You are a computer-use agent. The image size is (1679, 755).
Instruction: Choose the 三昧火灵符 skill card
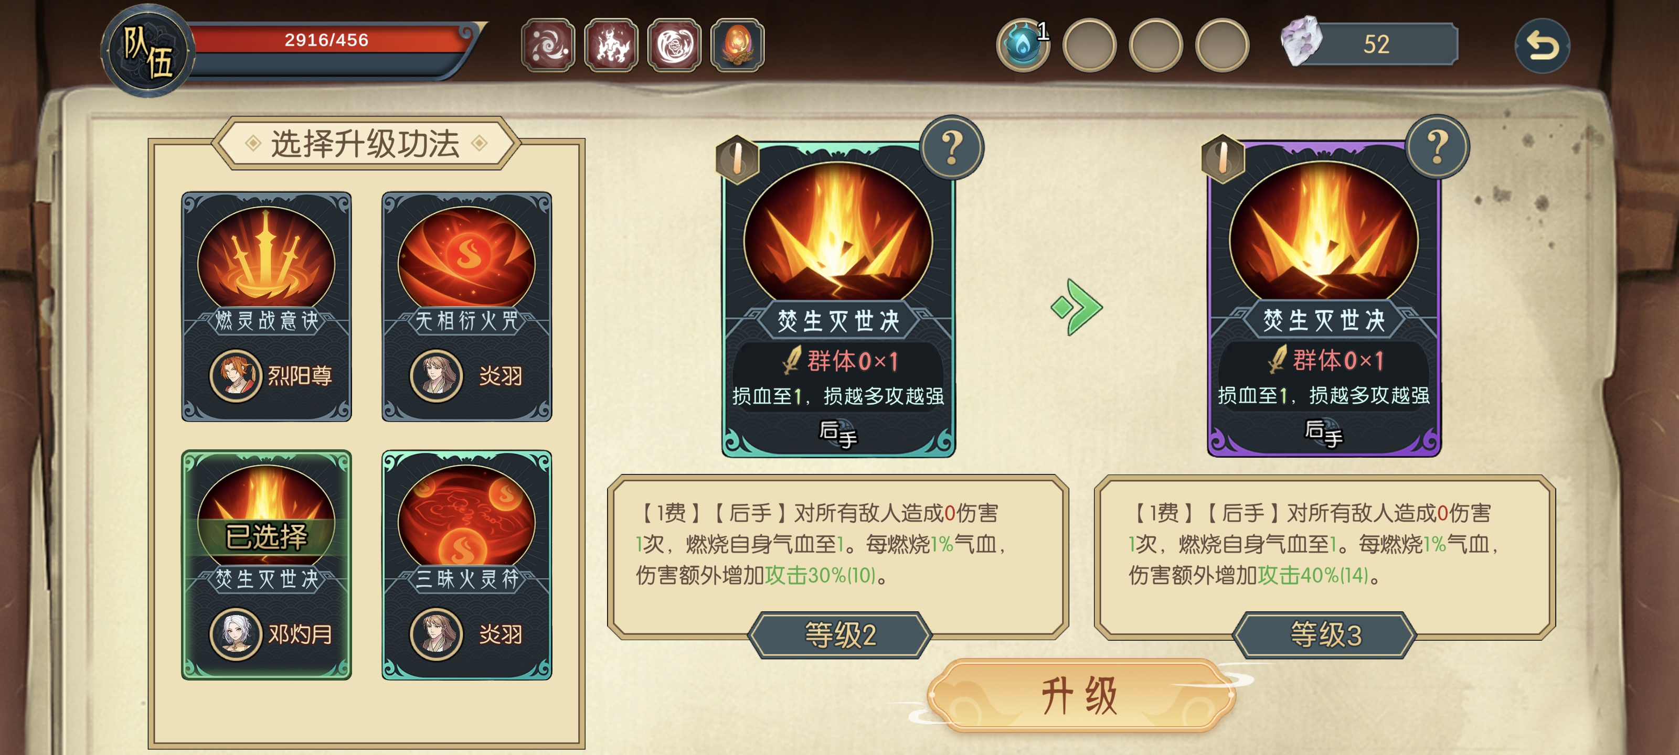(x=466, y=565)
